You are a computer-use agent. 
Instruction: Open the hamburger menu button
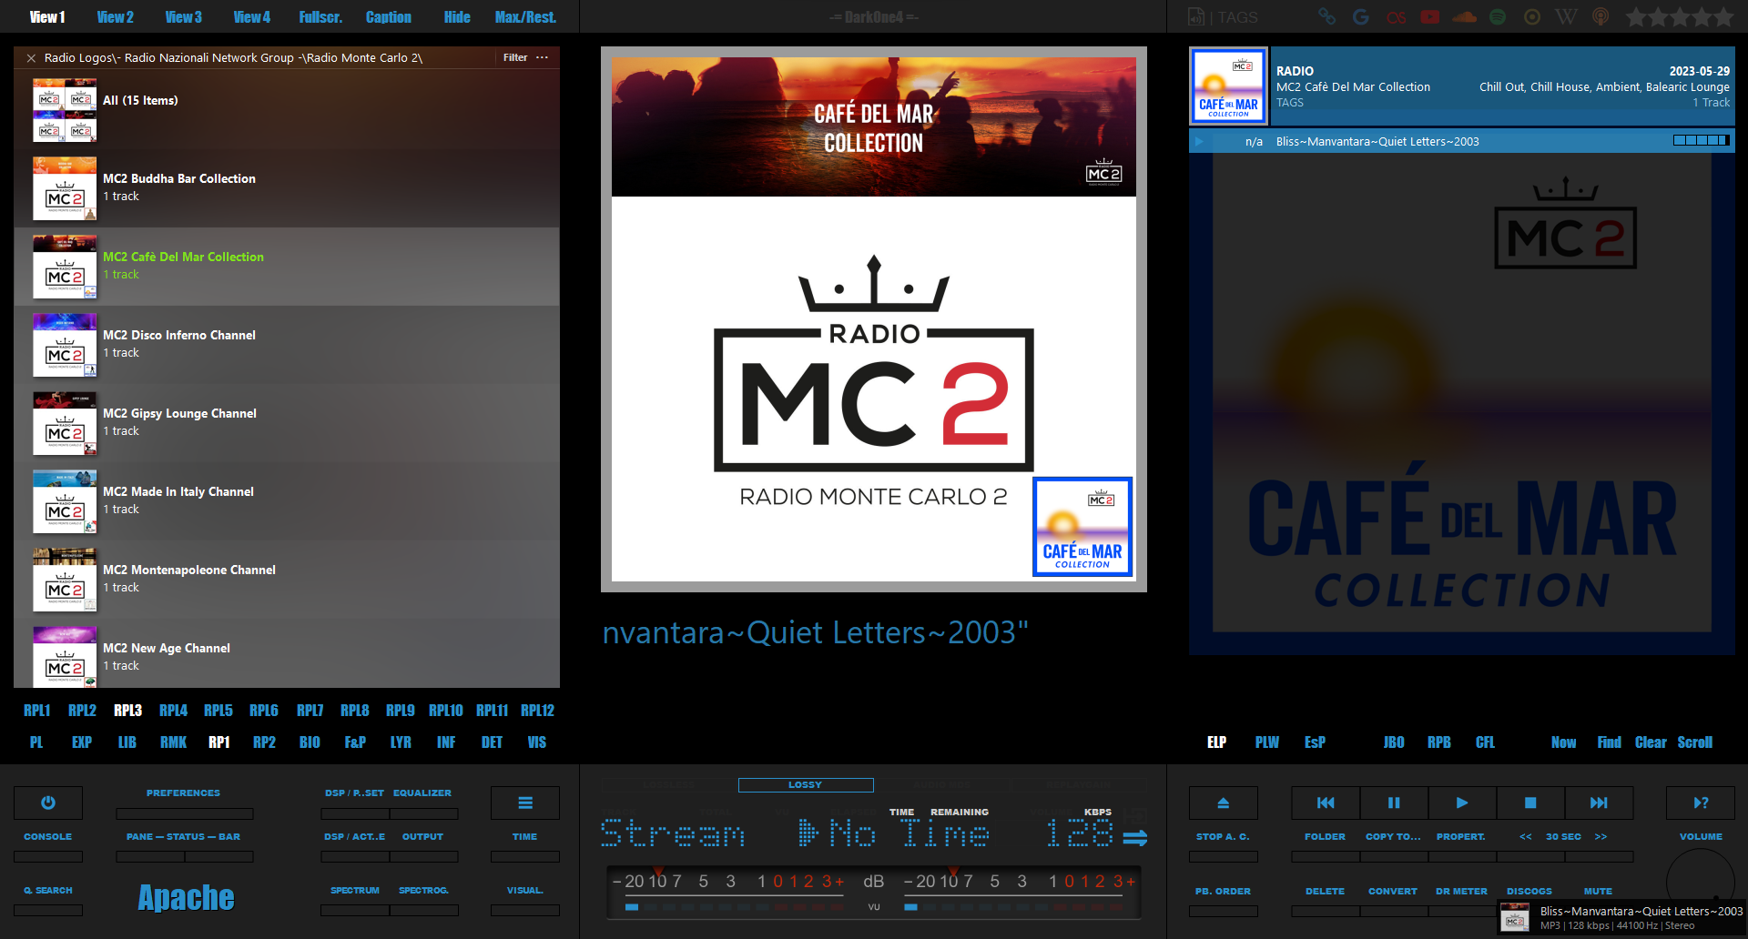(525, 803)
